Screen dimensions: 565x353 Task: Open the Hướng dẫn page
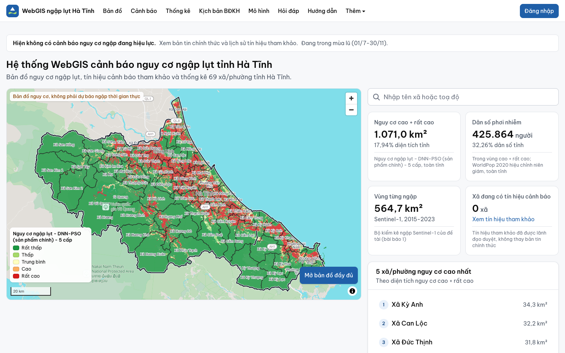[x=322, y=11]
